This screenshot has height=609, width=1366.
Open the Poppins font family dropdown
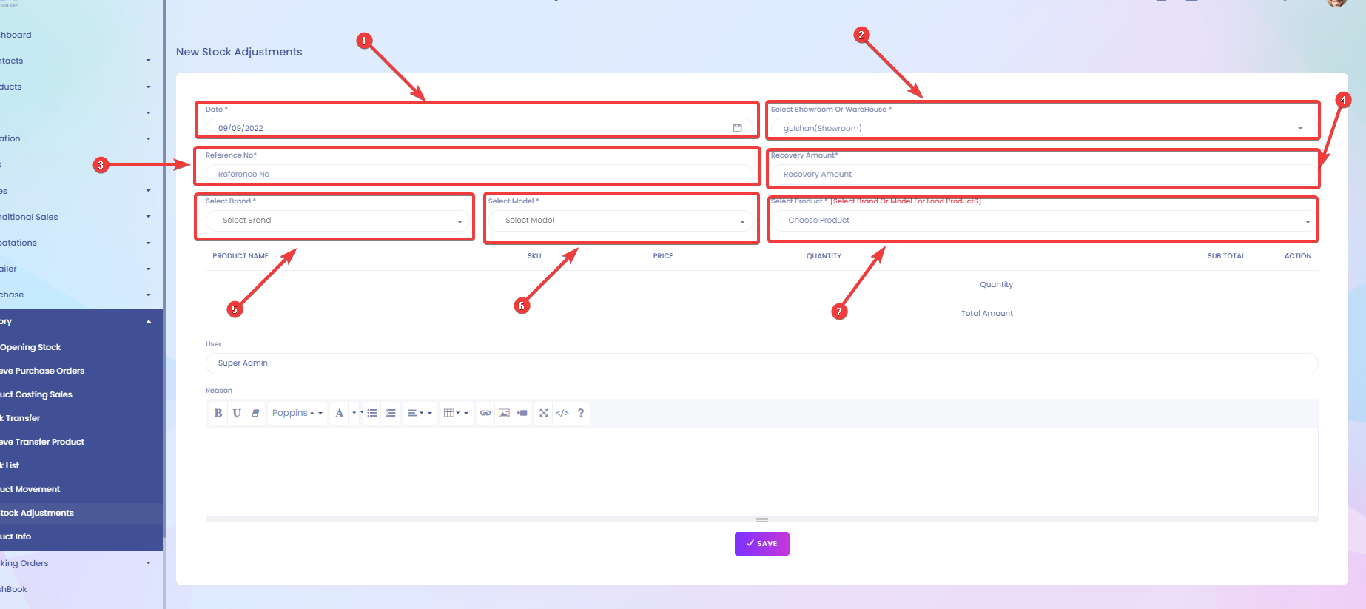297,413
